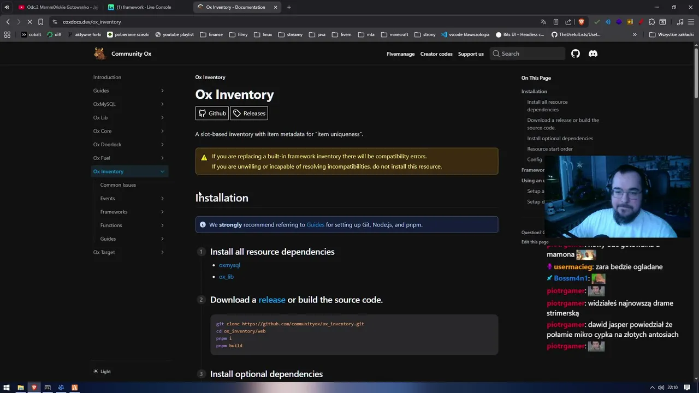Open the Discord icon in site header
This screenshot has width=699, height=393.
[593, 53]
